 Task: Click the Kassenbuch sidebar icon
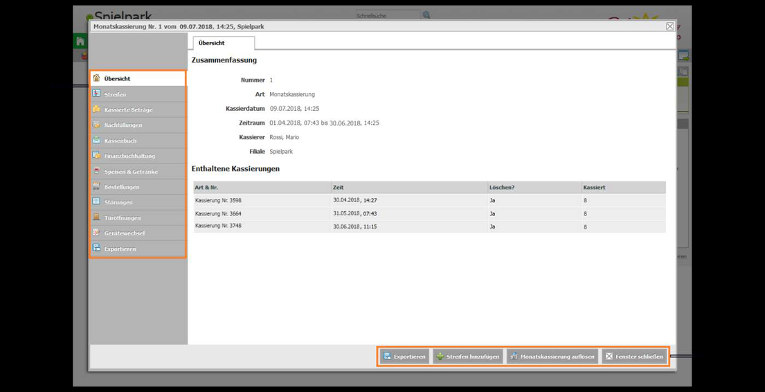tap(97, 140)
